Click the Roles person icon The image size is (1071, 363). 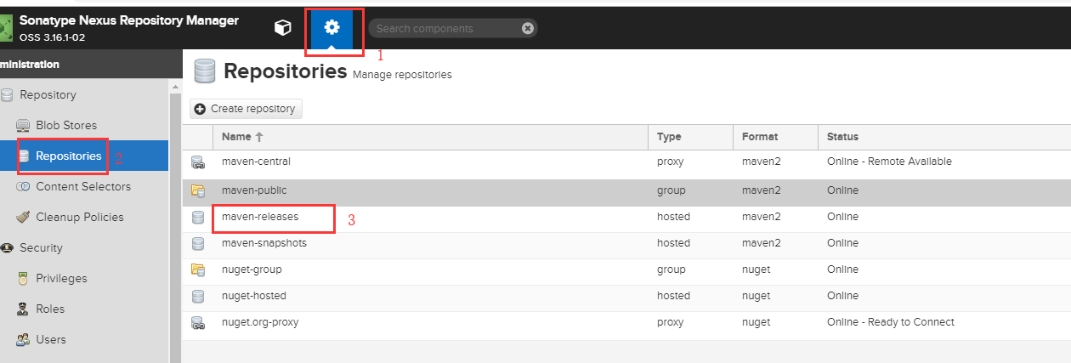point(23,309)
